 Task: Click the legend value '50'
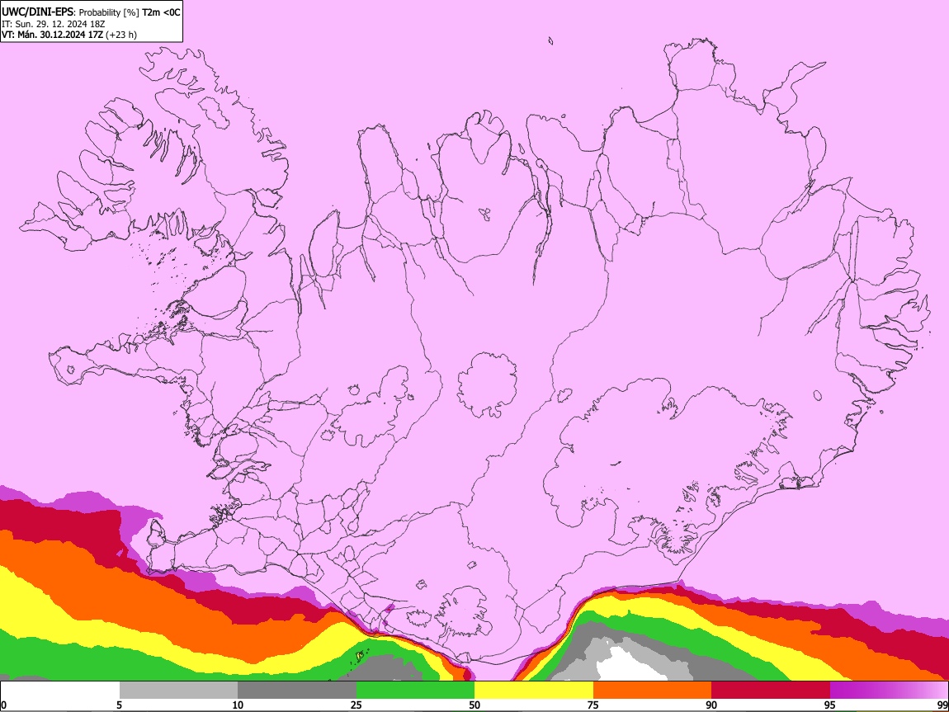[474, 705]
